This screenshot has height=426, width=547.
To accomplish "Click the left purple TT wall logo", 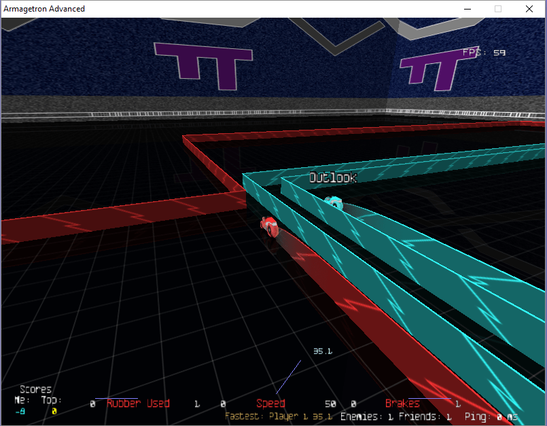I will pos(205,66).
